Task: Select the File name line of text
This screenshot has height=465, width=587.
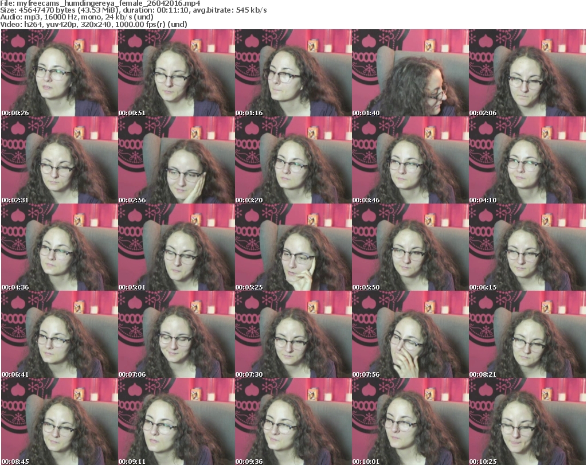Action: 100,3
